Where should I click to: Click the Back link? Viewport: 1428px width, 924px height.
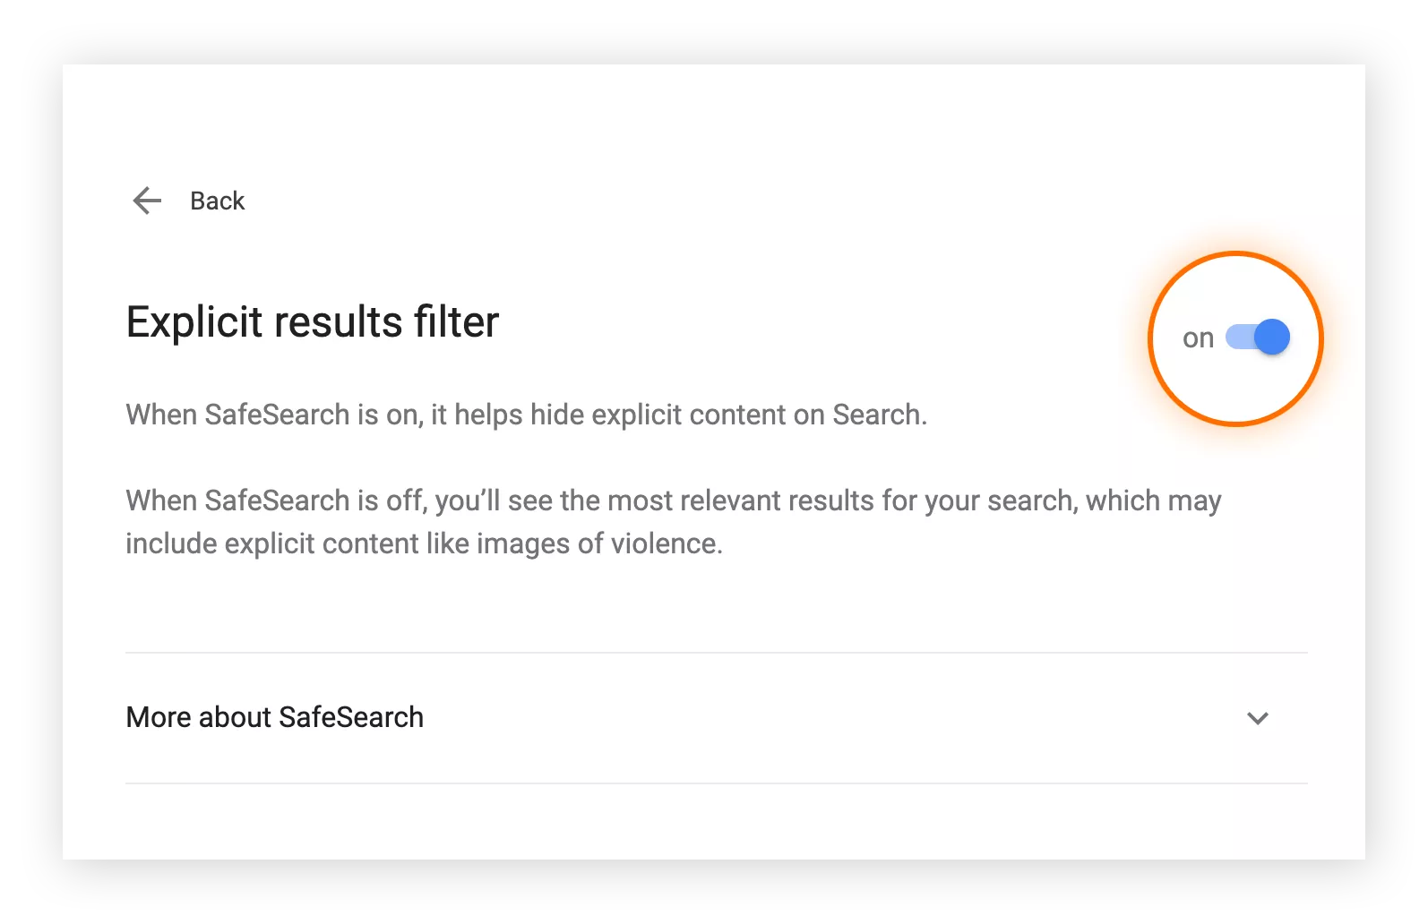[x=217, y=201]
